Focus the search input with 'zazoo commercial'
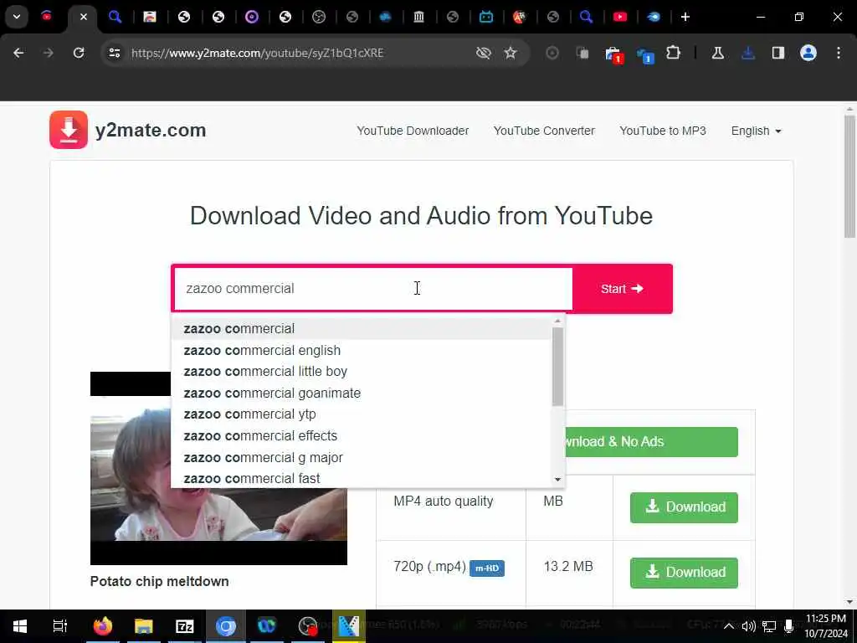The image size is (857, 643). coord(372,289)
